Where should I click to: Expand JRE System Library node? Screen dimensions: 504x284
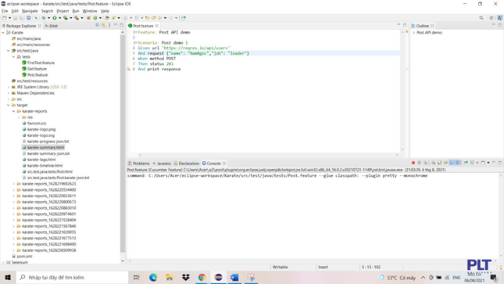pyautogui.click(x=9, y=87)
